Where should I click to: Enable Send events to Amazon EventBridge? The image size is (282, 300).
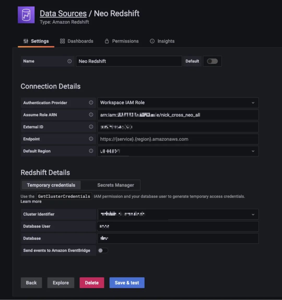(x=103, y=250)
